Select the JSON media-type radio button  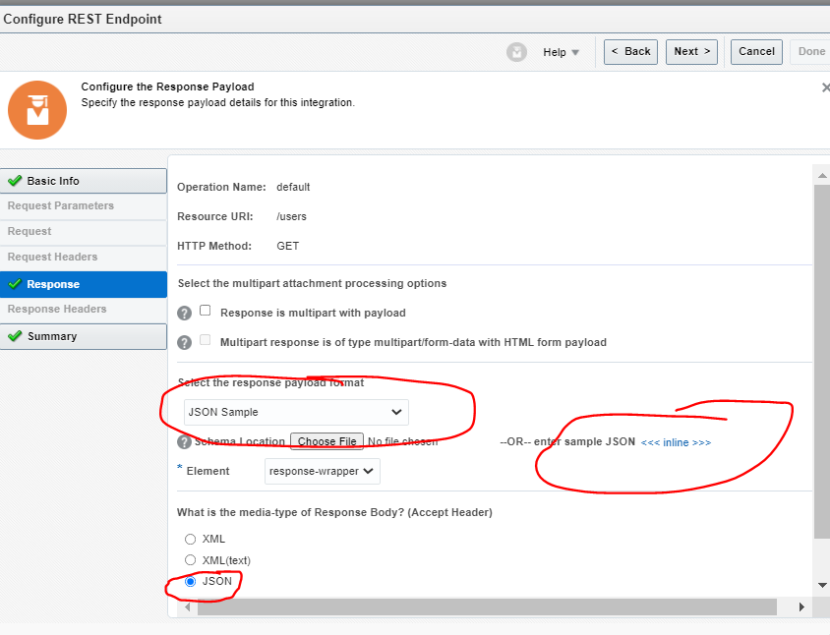[190, 582]
